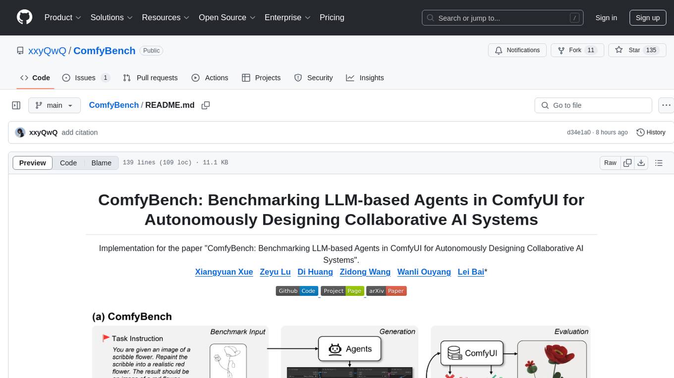Switch to the Pull requests tab

point(150,78)
